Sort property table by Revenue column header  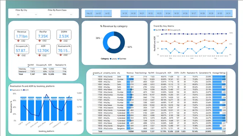tap(130, 73)
